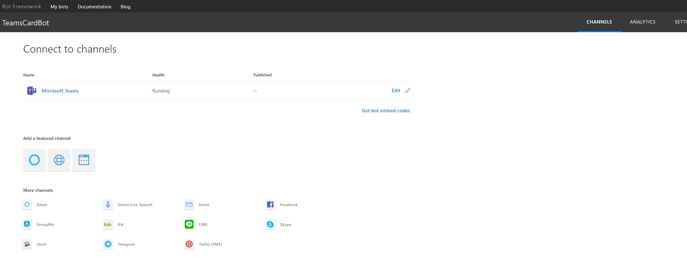Click the Kik channel icon

click(x=108, y=224)
